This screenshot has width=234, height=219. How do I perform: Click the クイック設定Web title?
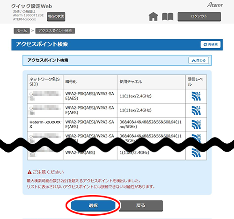click(x=31, y=6)
